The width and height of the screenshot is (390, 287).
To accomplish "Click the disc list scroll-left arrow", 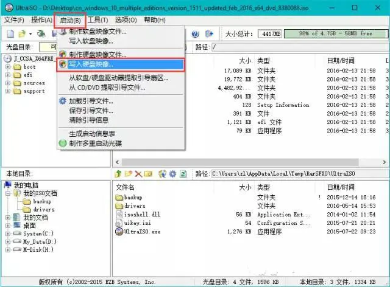I will (x=118, y=162).
